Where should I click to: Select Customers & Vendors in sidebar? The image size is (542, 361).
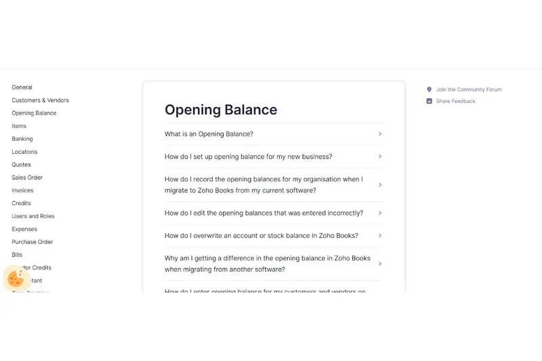pos(40,100)
